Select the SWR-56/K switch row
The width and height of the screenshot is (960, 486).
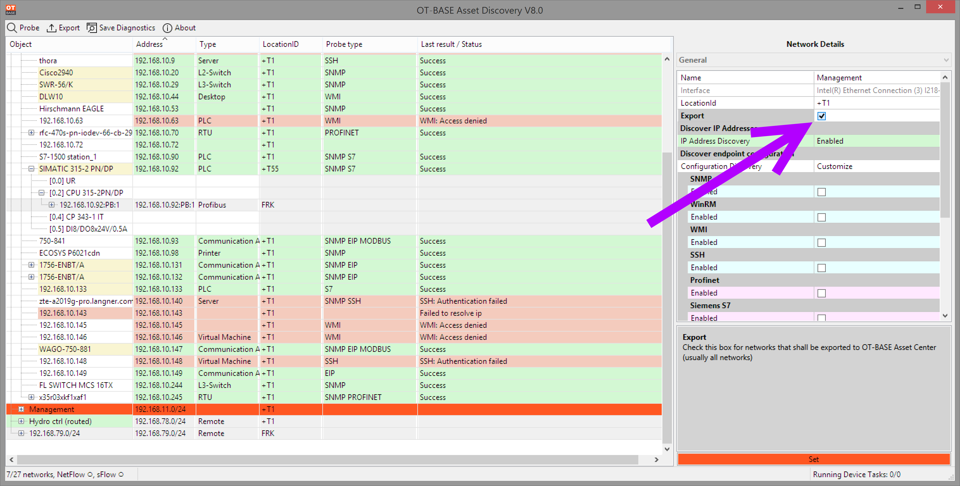click(x=333, y=84)
